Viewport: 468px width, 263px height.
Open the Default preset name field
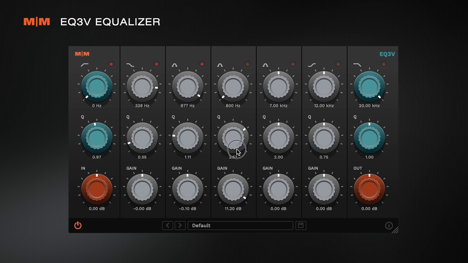tap(240, 225)
